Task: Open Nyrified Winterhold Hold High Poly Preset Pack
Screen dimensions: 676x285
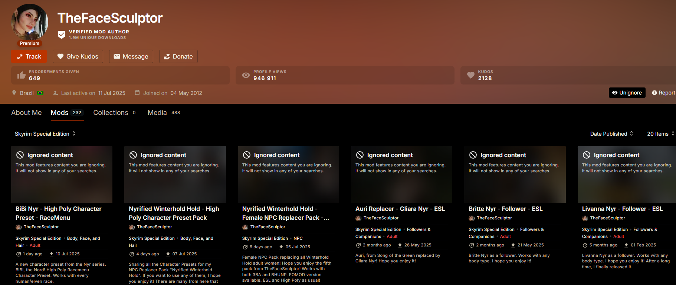Action: tap(174, 213)
